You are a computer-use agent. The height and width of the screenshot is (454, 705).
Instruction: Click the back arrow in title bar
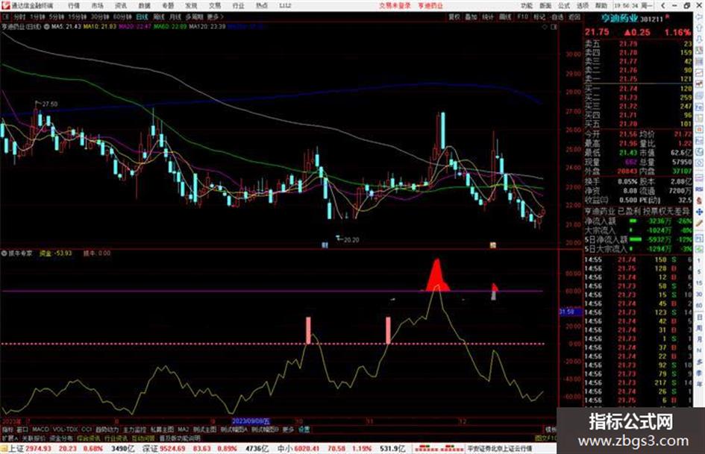(x=663, y=6)
